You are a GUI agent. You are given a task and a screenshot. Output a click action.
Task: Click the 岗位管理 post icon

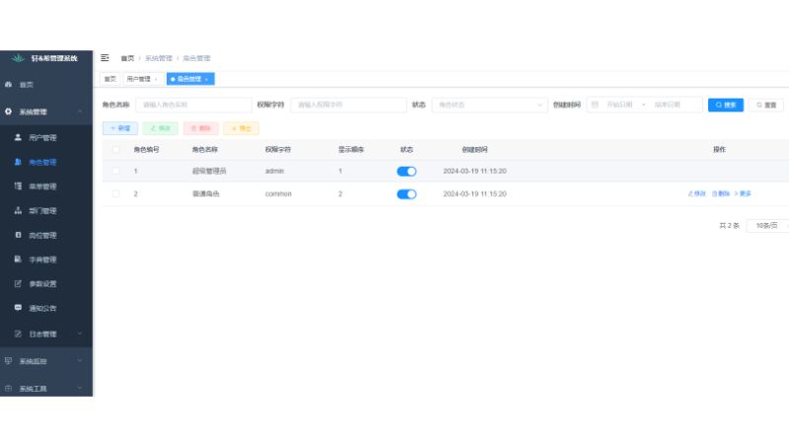tap(18, 235)
